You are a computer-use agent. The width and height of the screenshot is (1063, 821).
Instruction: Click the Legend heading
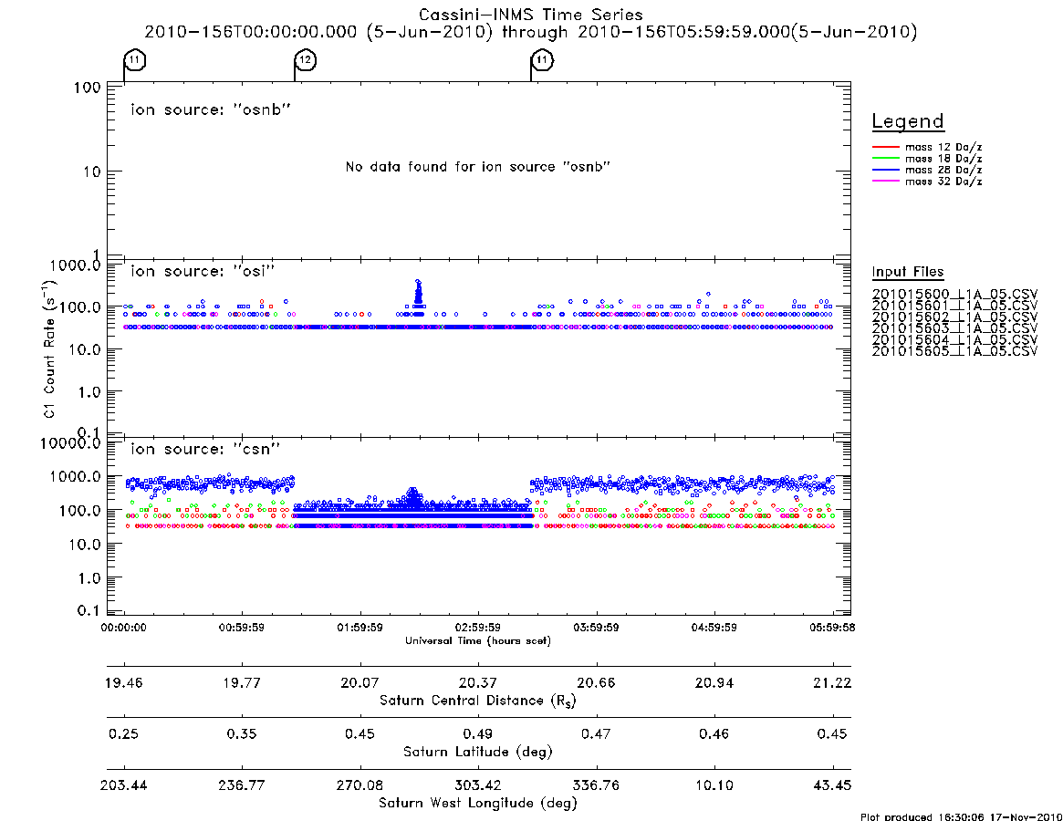908,121
